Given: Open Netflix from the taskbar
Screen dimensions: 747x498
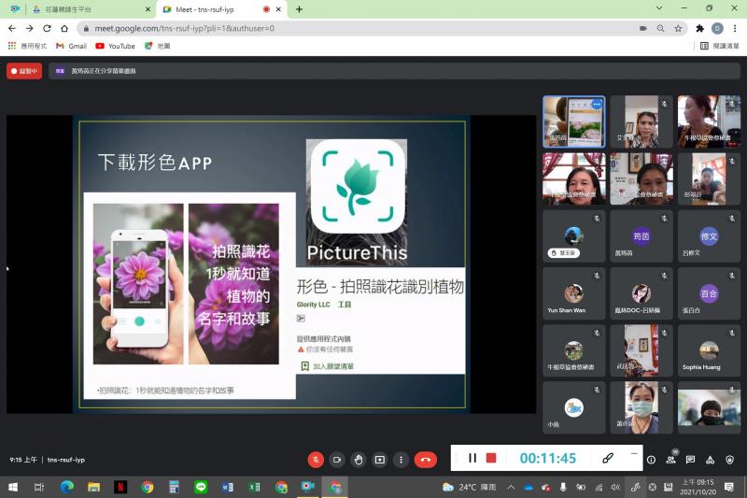Looking at the screenshot, I should (x=120, y=487).
